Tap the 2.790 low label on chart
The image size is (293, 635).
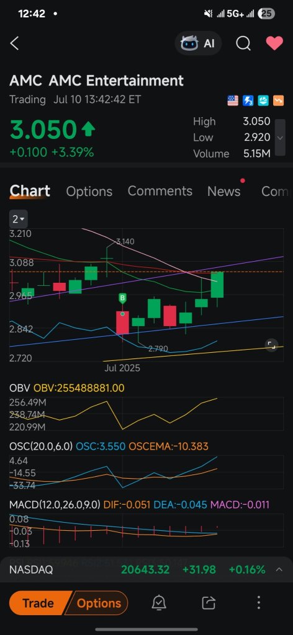coord(158,349)
